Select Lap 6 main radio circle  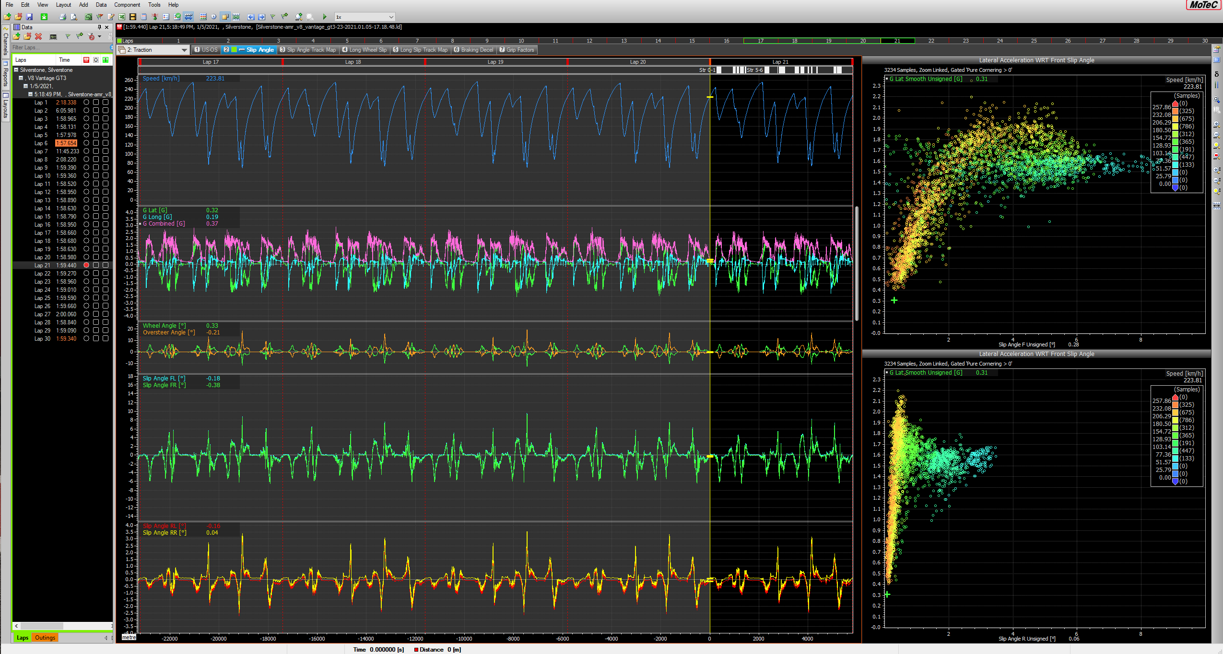86,143
